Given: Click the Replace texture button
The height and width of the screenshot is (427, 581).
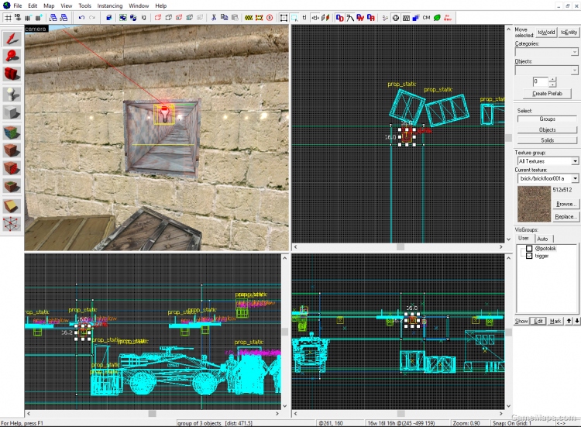Looking at the screenshot, I should [566, 216].
